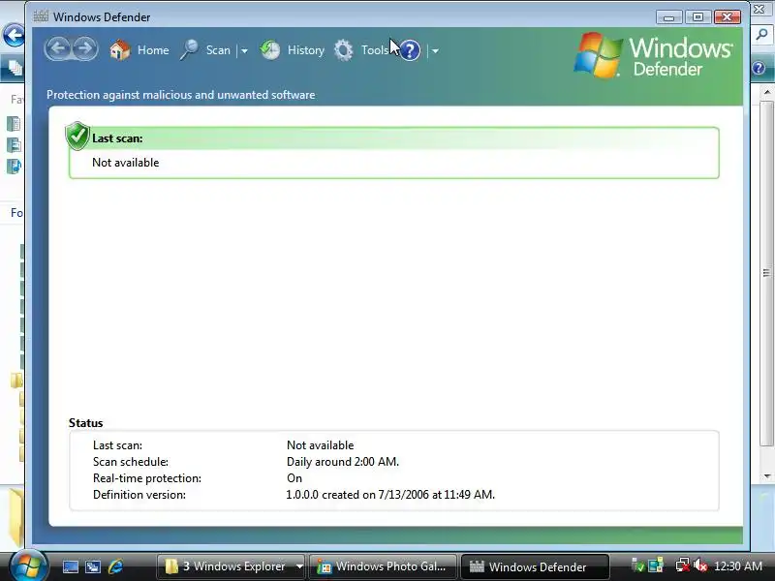Click the muted volume tray icon
The width and height of the screenshot is (775, 581).
pyautogui.click(x=699, y=566)
